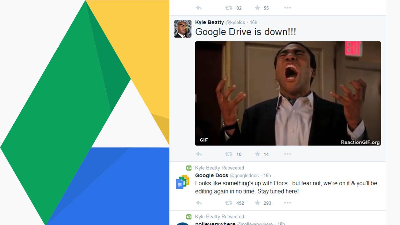Viewport: 400px width, 225px height.
Task: Star the tweet showing 14 favorites
Action: (257, 154)
